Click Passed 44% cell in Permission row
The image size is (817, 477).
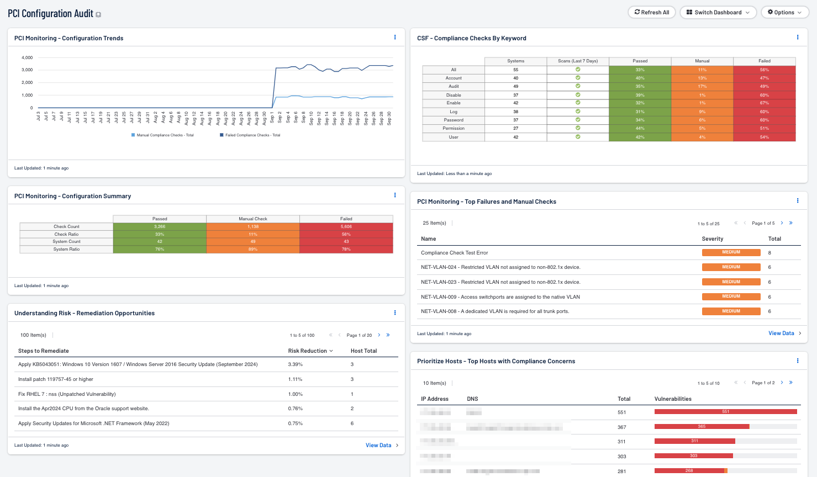pyautogui.click(x=640, y=128)
